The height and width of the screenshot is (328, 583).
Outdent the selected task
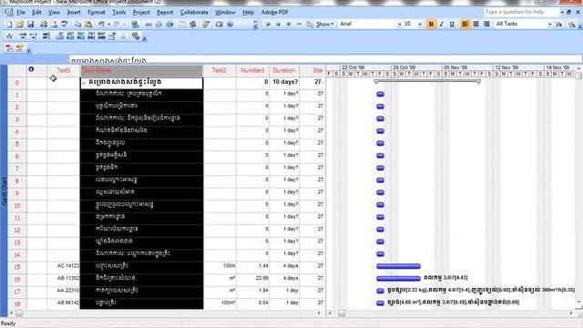point(268,25)
